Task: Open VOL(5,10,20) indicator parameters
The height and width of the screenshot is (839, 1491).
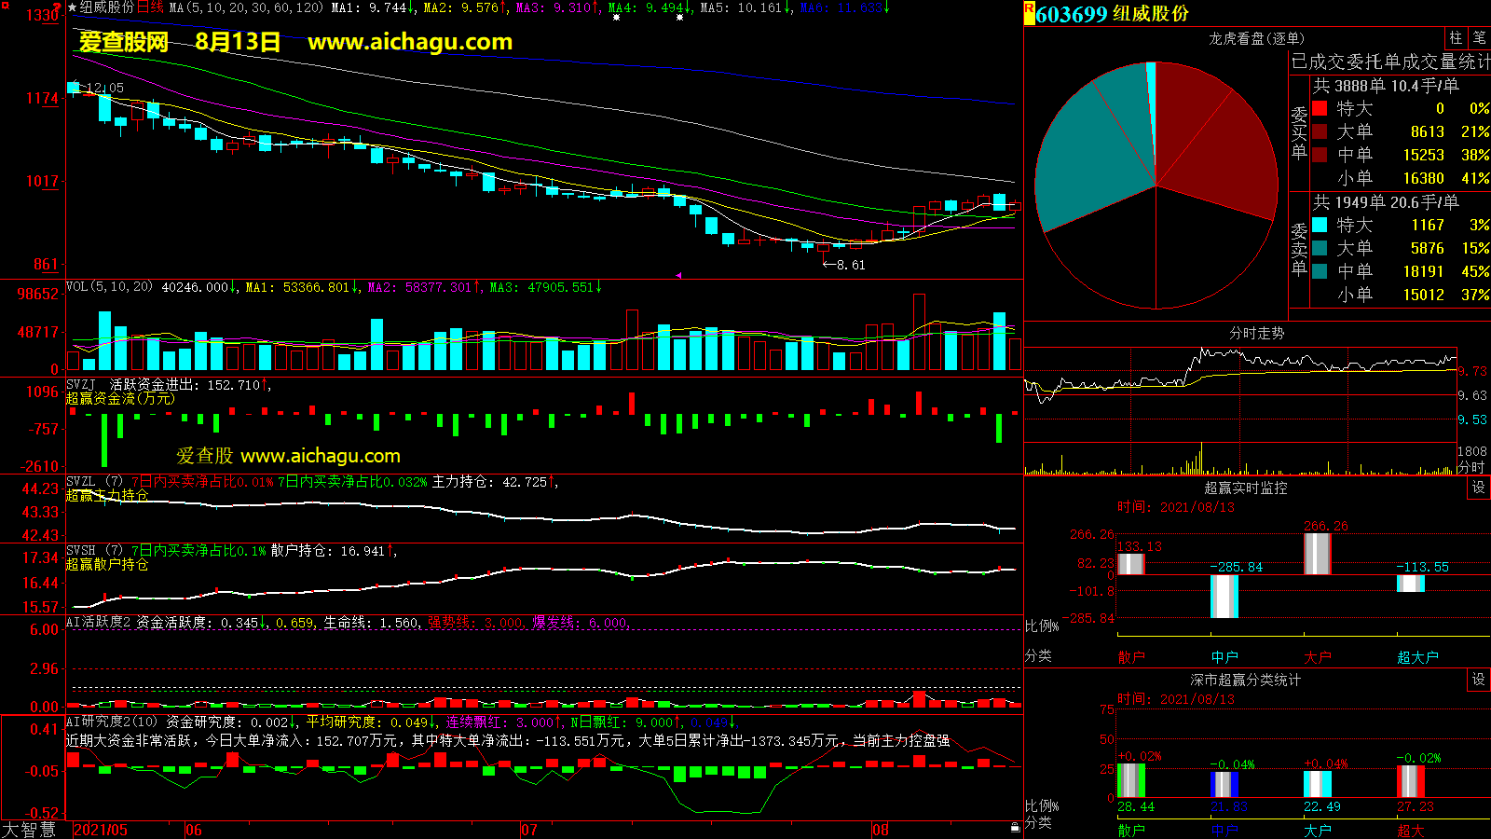Action: tap(109, 287)
